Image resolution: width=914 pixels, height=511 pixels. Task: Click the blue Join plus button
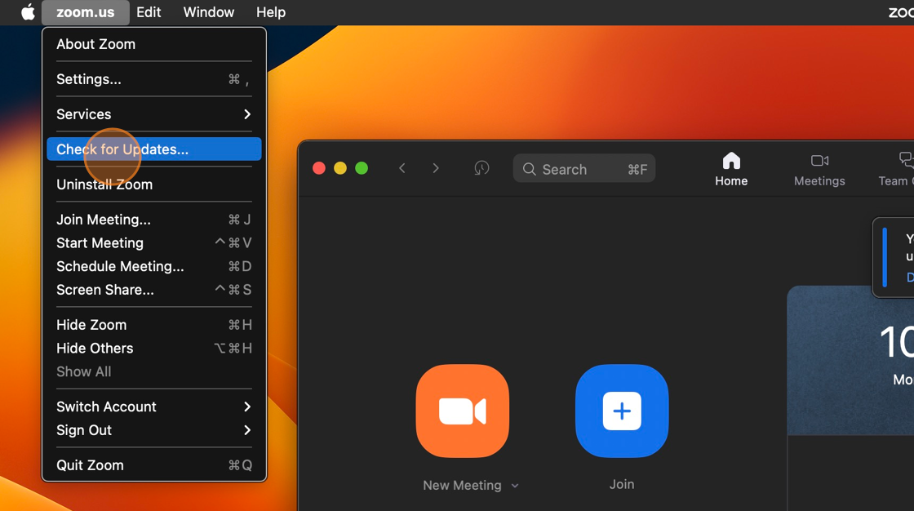coord(622,411)
